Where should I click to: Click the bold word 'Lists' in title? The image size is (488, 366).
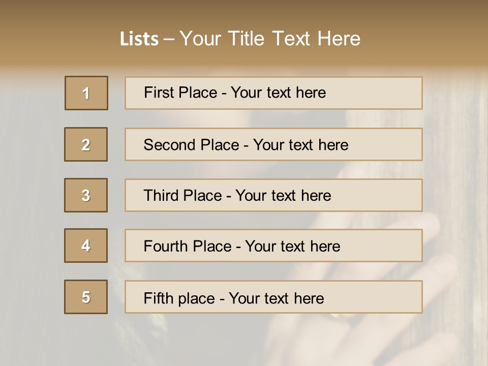click(139, 39)
